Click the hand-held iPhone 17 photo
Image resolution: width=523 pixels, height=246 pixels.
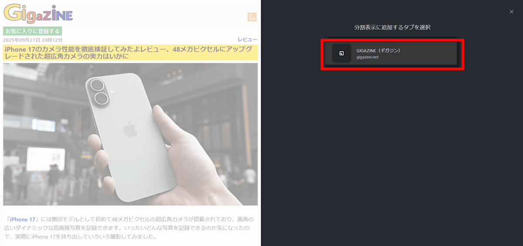click(x=130, y=134)
